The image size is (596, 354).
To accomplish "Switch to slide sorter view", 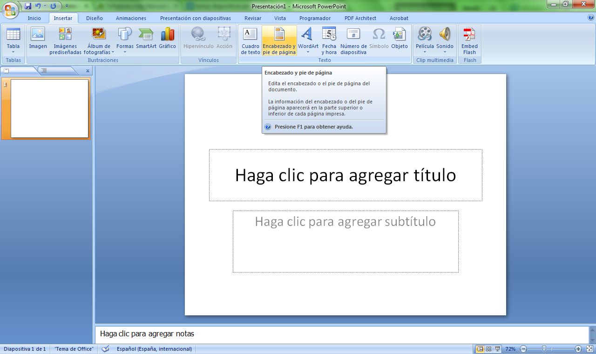I will (x=489, y=349).
